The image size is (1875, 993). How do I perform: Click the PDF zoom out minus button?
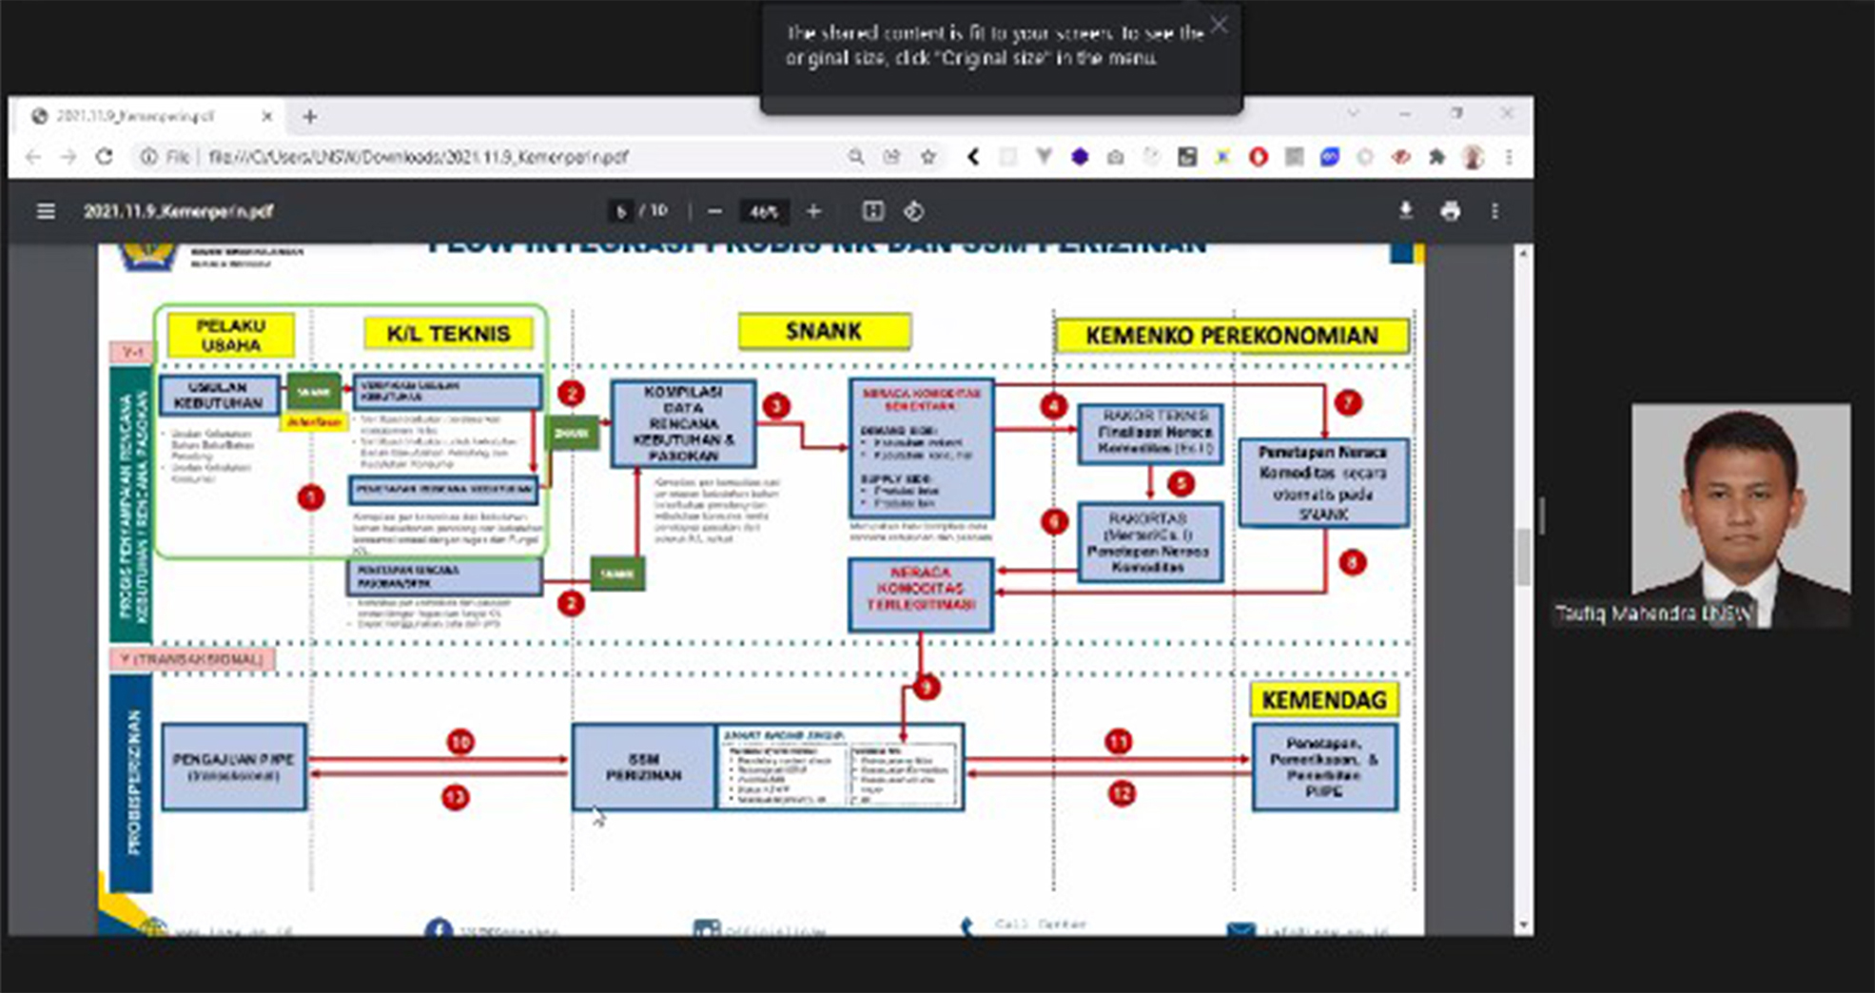714,211
